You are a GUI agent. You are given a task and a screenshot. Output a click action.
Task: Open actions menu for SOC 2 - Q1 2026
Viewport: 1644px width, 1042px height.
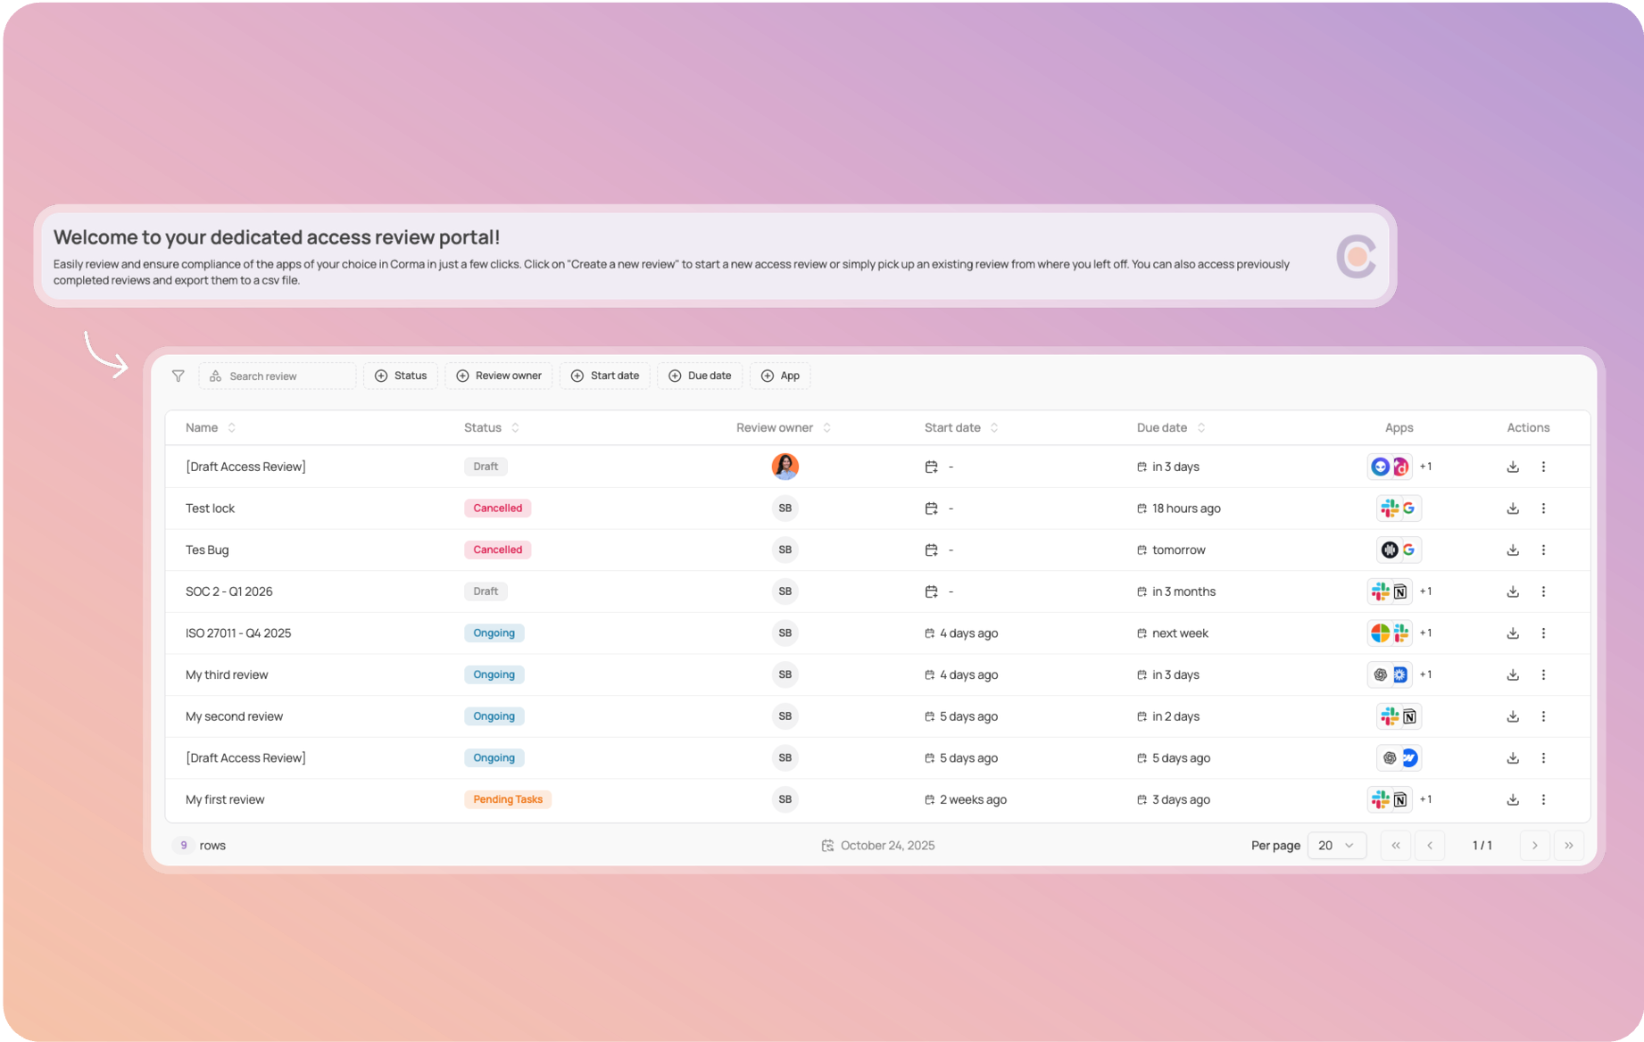(1543, 591)
